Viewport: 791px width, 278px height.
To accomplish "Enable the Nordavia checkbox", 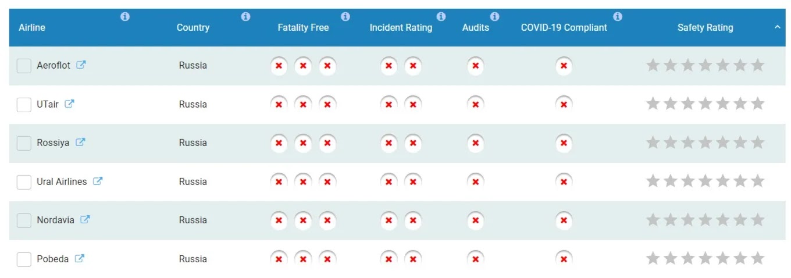I will 24,220.
